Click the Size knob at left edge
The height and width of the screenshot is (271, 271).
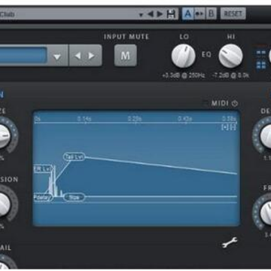5,136
